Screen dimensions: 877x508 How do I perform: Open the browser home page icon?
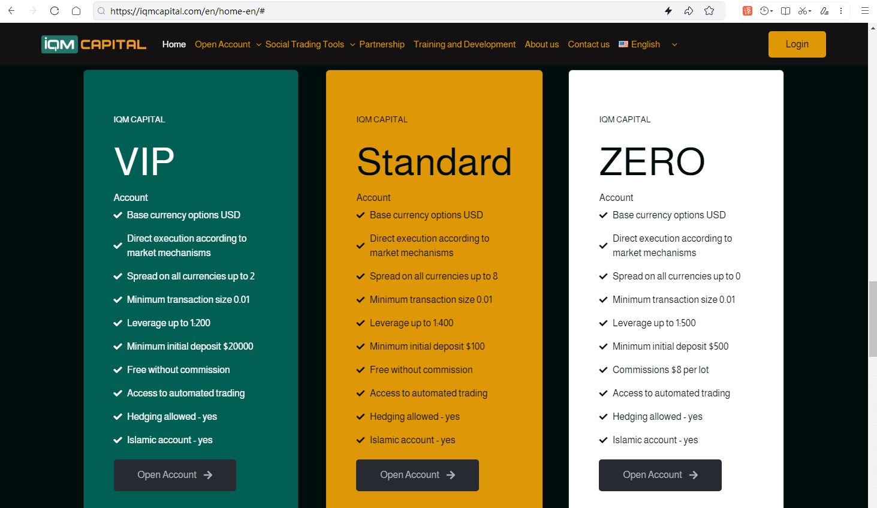pyautogui.click(x=76, y=11)
